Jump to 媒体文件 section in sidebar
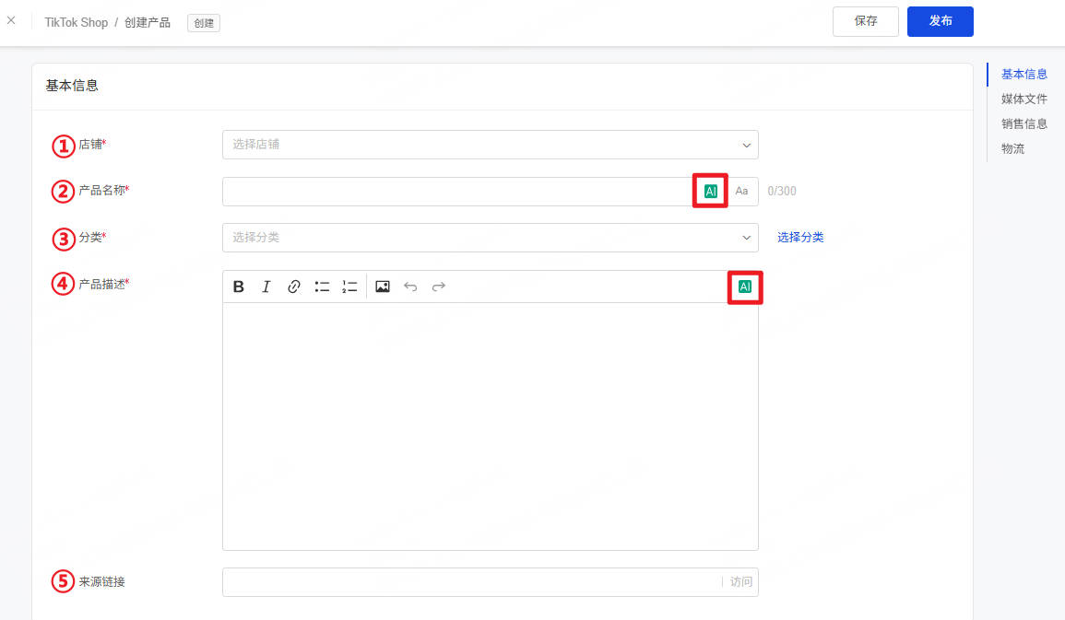The image size is (1065, 620). 1024,99
